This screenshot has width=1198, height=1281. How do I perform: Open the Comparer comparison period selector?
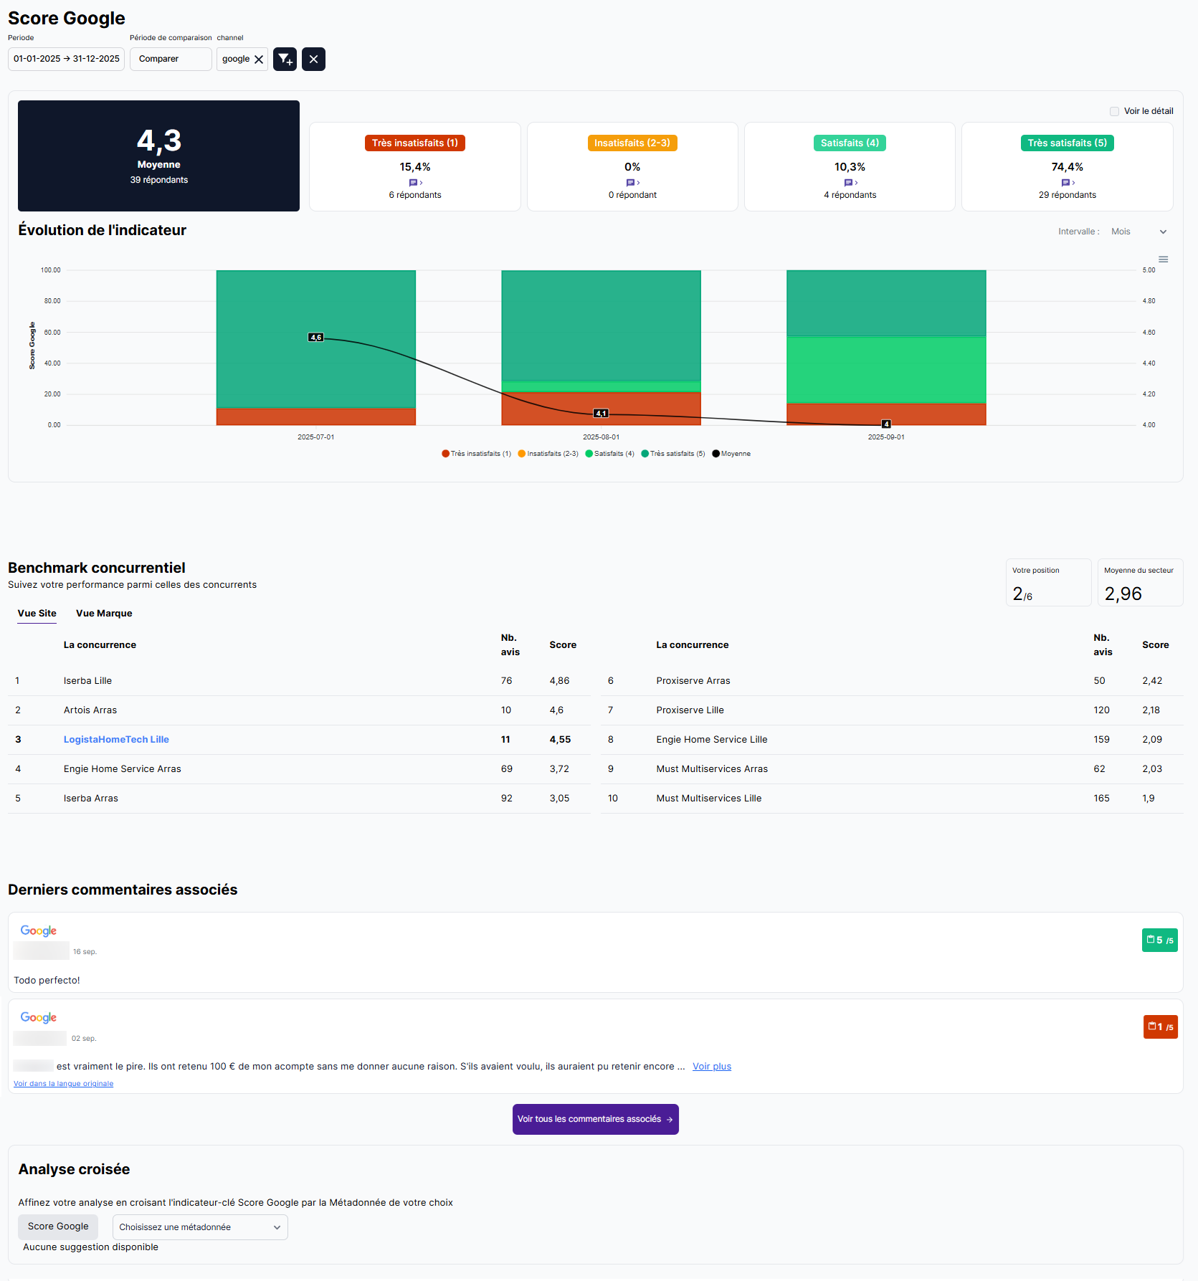[171, 59]
